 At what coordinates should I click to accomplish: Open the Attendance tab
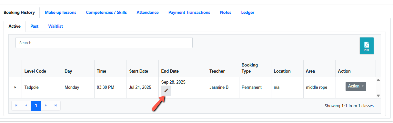point(147,12)
